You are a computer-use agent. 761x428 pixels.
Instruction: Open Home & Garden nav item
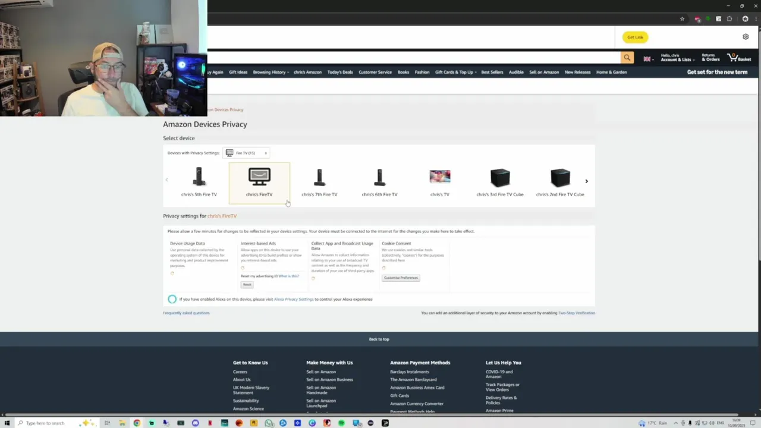point(611,72)
